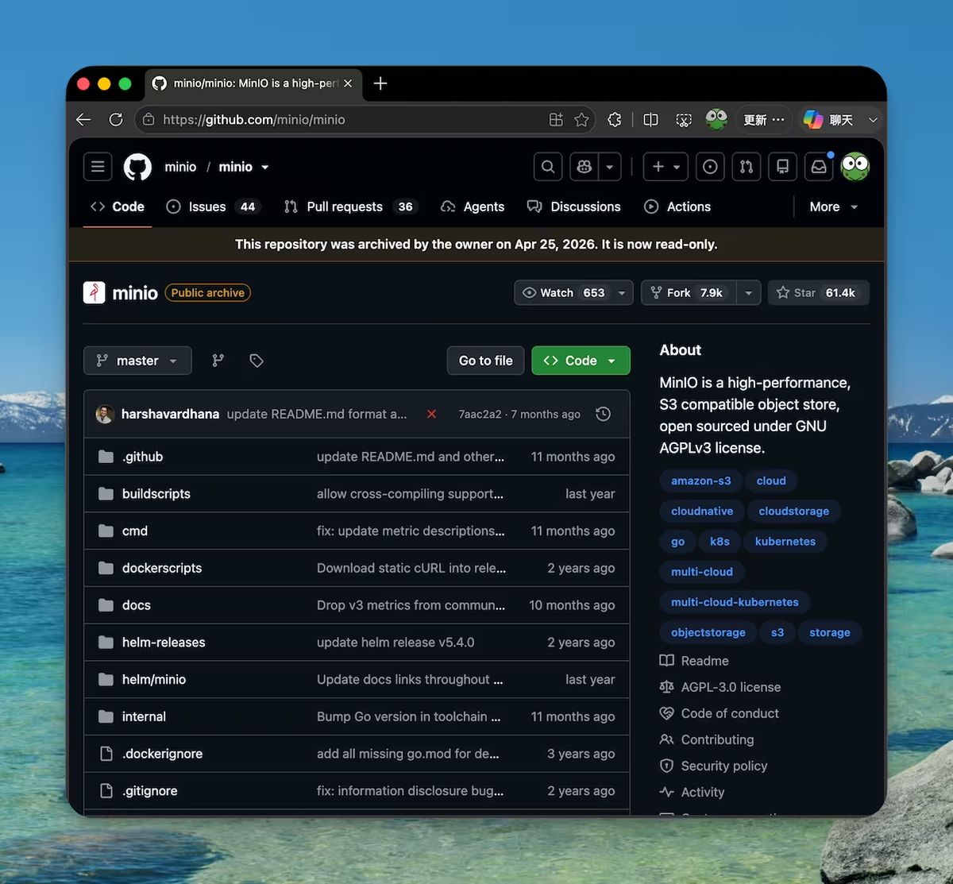
Task: Open the Pull requests tab
Action: click(x=350, y=207)
